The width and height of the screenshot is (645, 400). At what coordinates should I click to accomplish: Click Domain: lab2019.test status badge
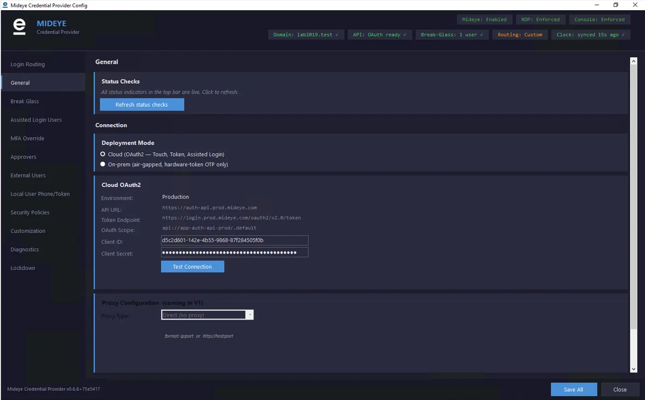click(x=306, y=35)
